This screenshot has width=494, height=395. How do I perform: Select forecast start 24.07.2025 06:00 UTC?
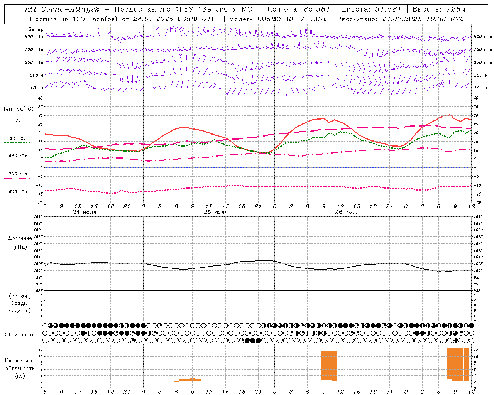click(174, 19)
